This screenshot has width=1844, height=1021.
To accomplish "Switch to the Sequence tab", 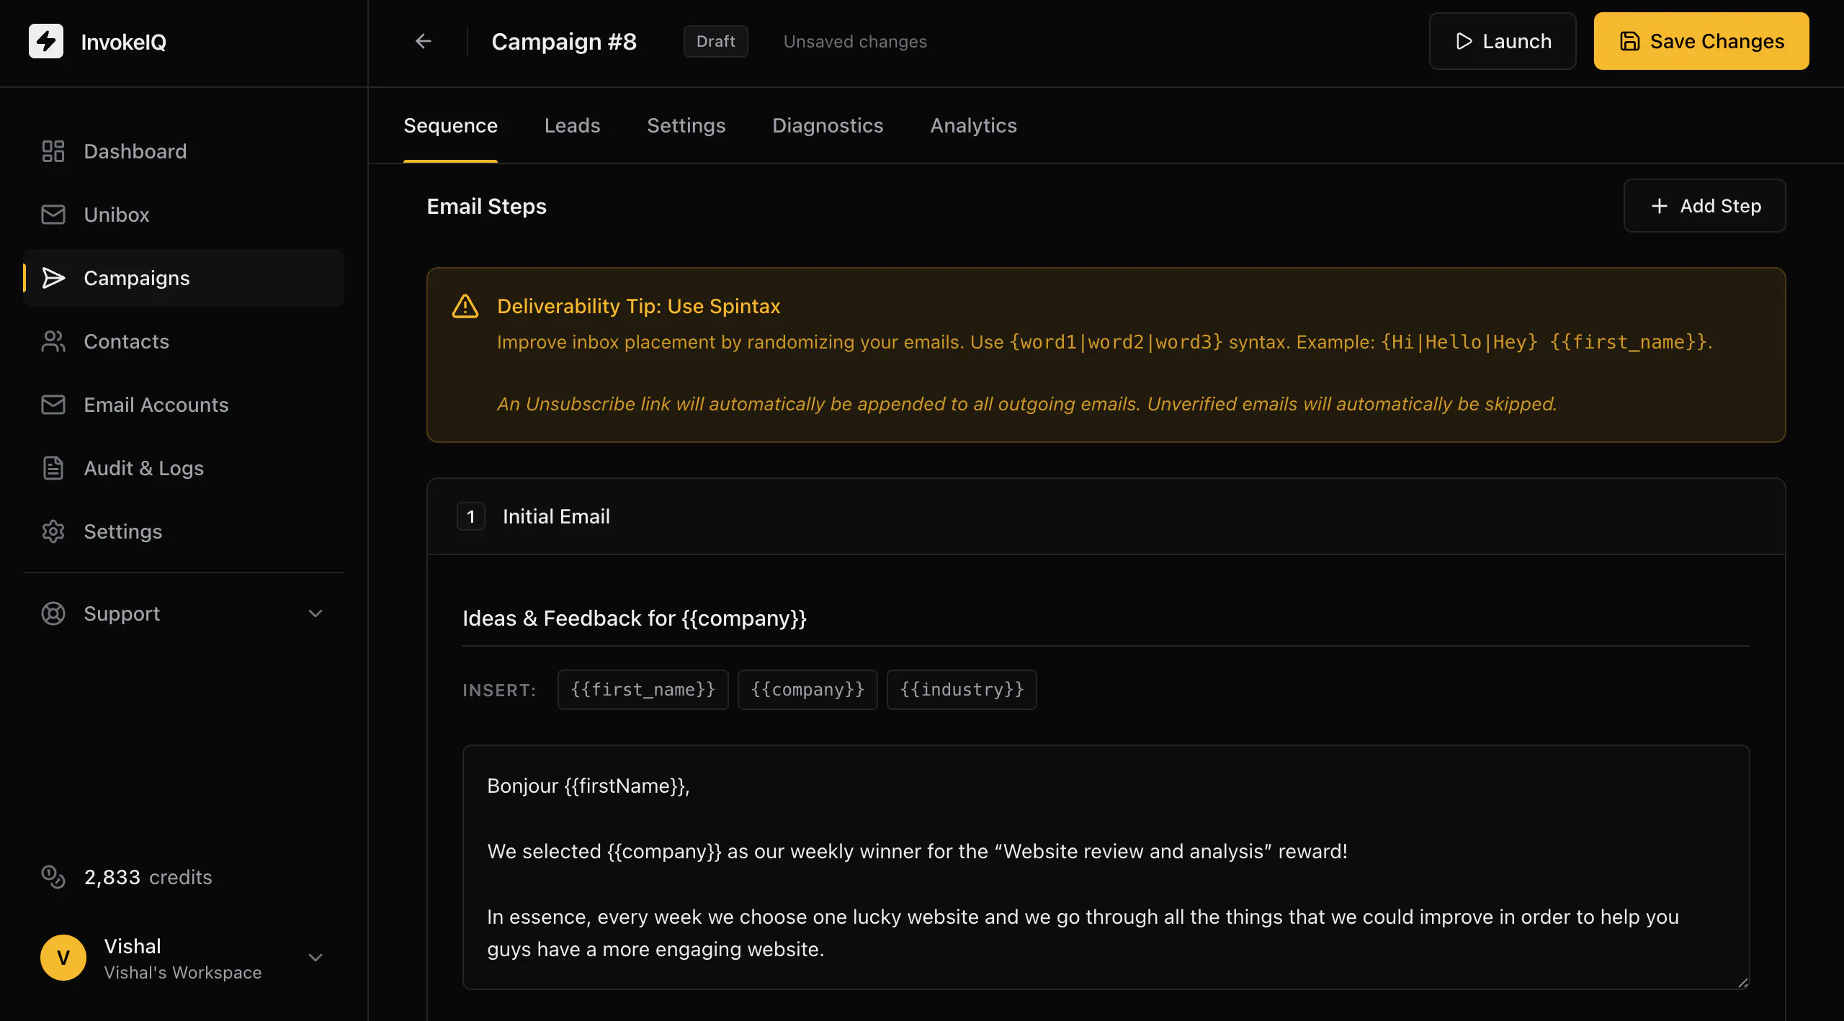I will (450, 125).
